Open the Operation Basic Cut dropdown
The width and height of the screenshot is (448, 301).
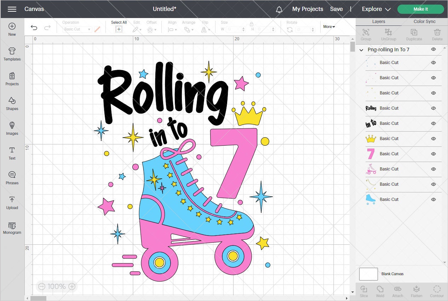[x=77, y=29]
